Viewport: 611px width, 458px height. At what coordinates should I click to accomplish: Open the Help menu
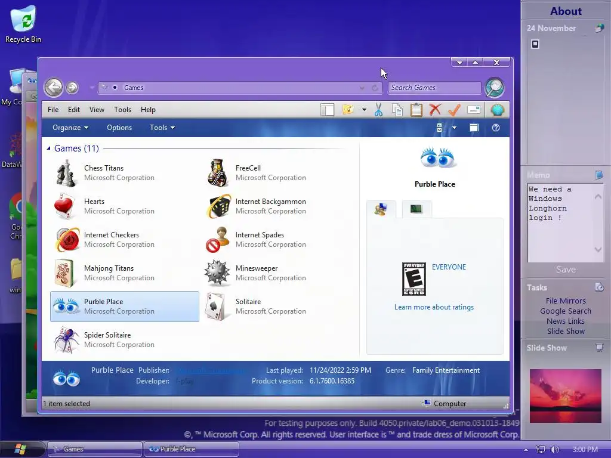coord(148,110)
